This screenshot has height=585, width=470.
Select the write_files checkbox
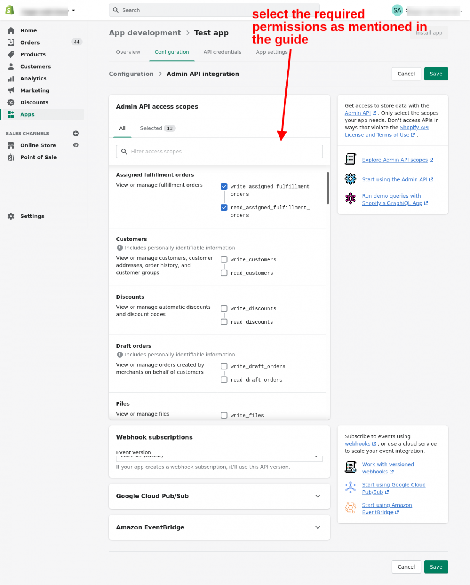pyautogui.click(x=224, y=416)
